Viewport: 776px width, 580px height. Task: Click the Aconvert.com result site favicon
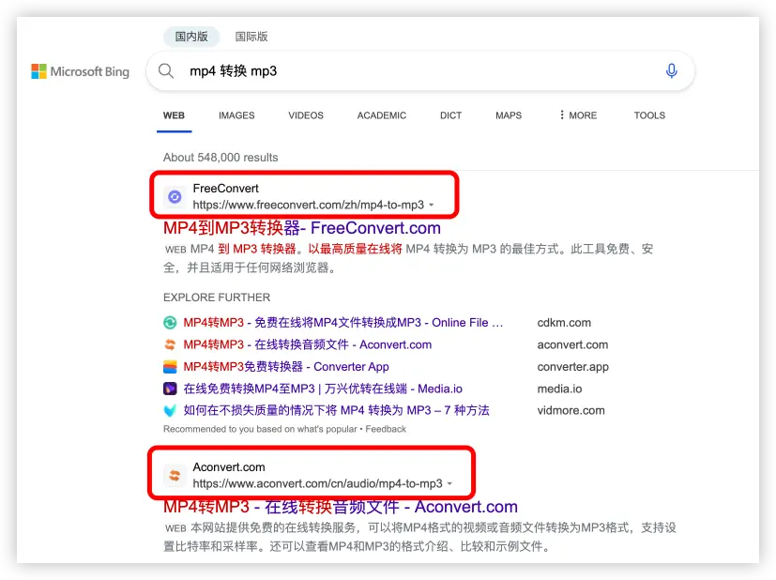point(175,476)
